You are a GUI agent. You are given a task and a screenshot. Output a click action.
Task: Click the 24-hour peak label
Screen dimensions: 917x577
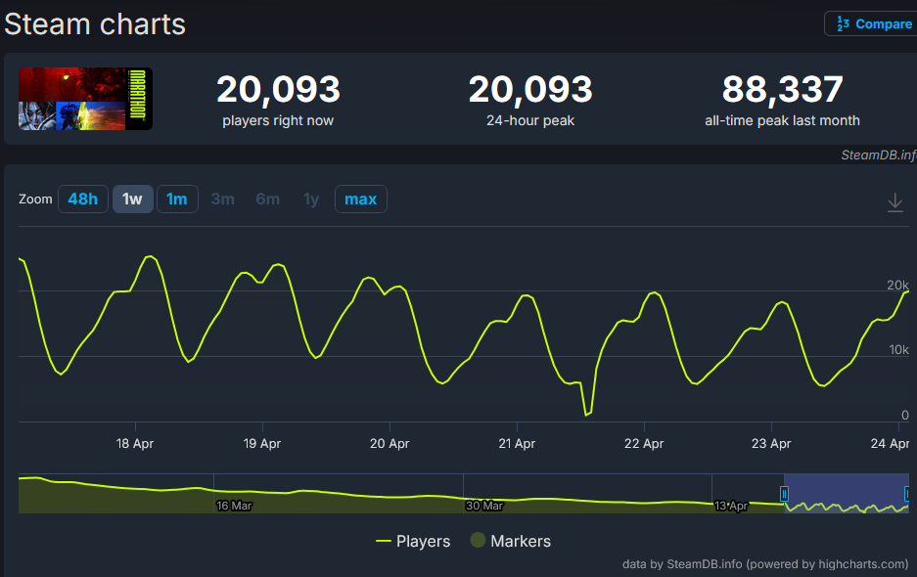pos(530,120)
